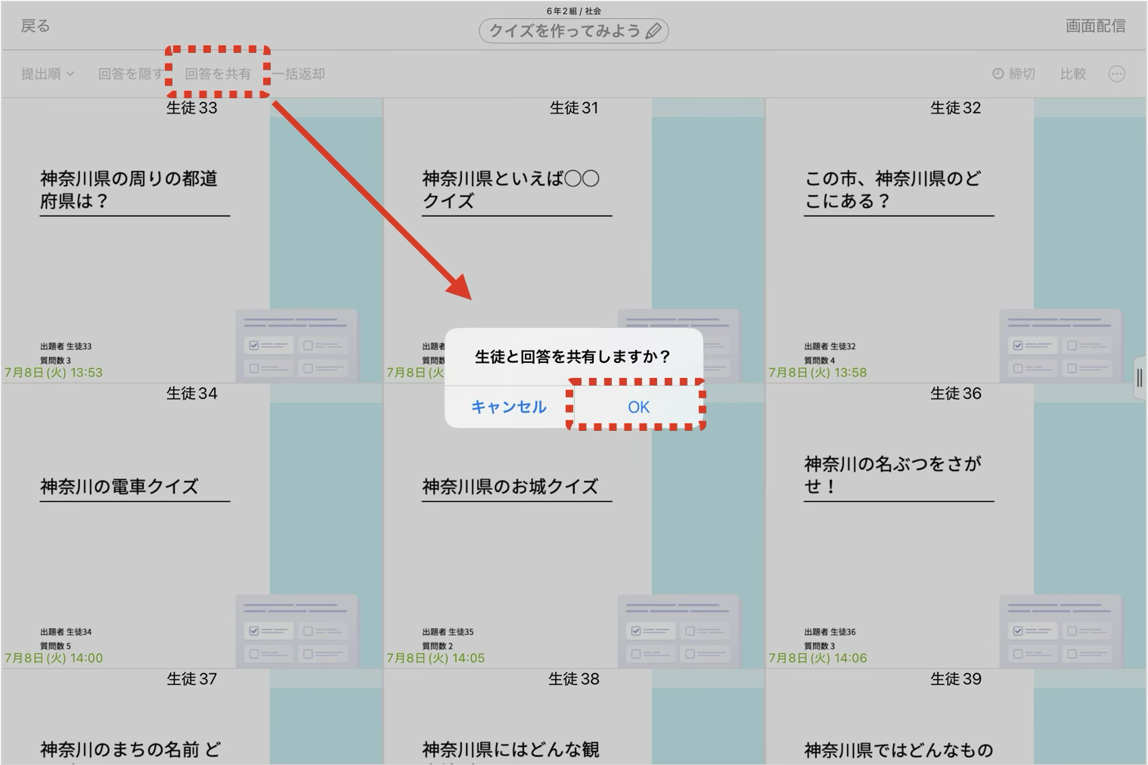The width and height of the screenshot is (1148, 765).
Task: Open 生徒 32 submission card
Action: coord(956,240)
